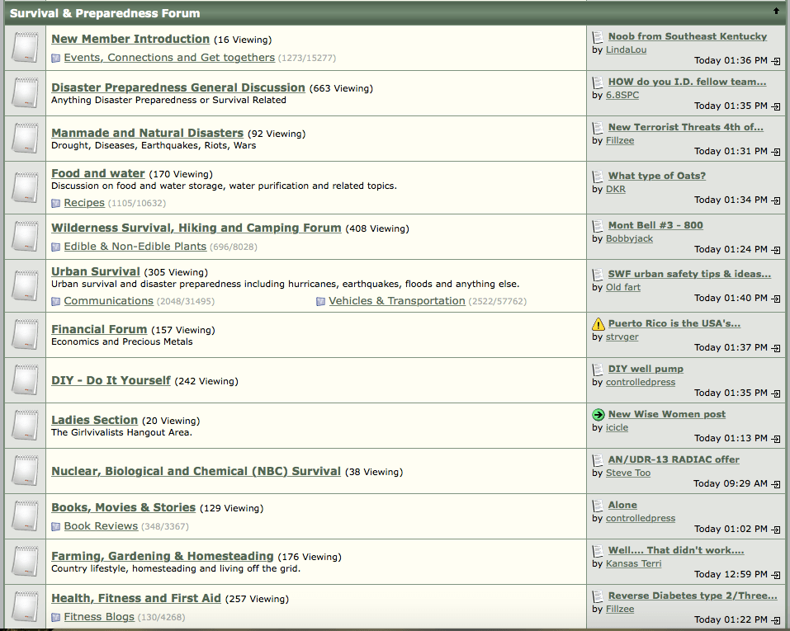Open Wilderness Survival, Hiking and Camping Forum
Viewport: 790px width, 631px height.
pyautogui.click(x=196, y=228)
